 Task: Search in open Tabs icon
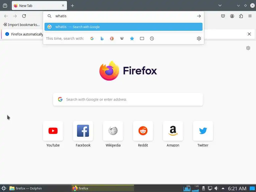(142, 38)
